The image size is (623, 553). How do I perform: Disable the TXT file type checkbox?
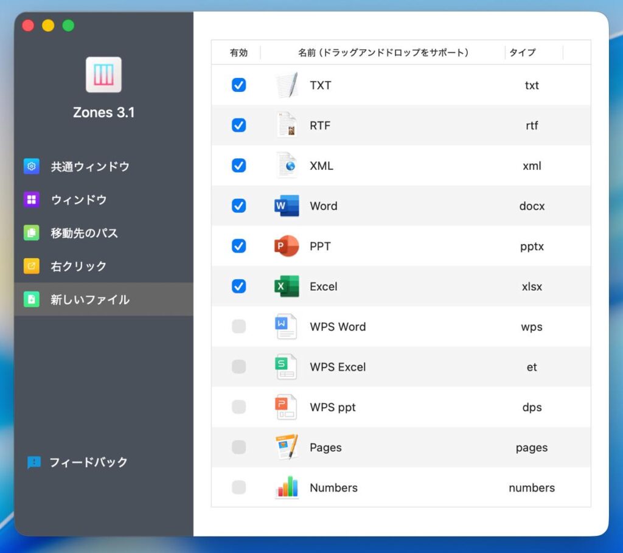tap(239, 85)
